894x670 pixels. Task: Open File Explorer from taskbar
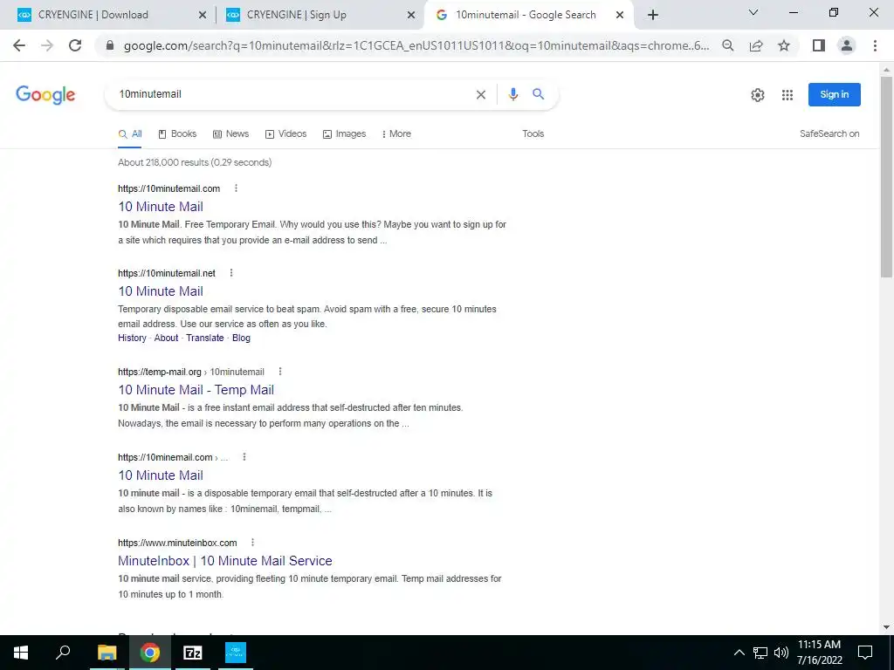point(107,653)
